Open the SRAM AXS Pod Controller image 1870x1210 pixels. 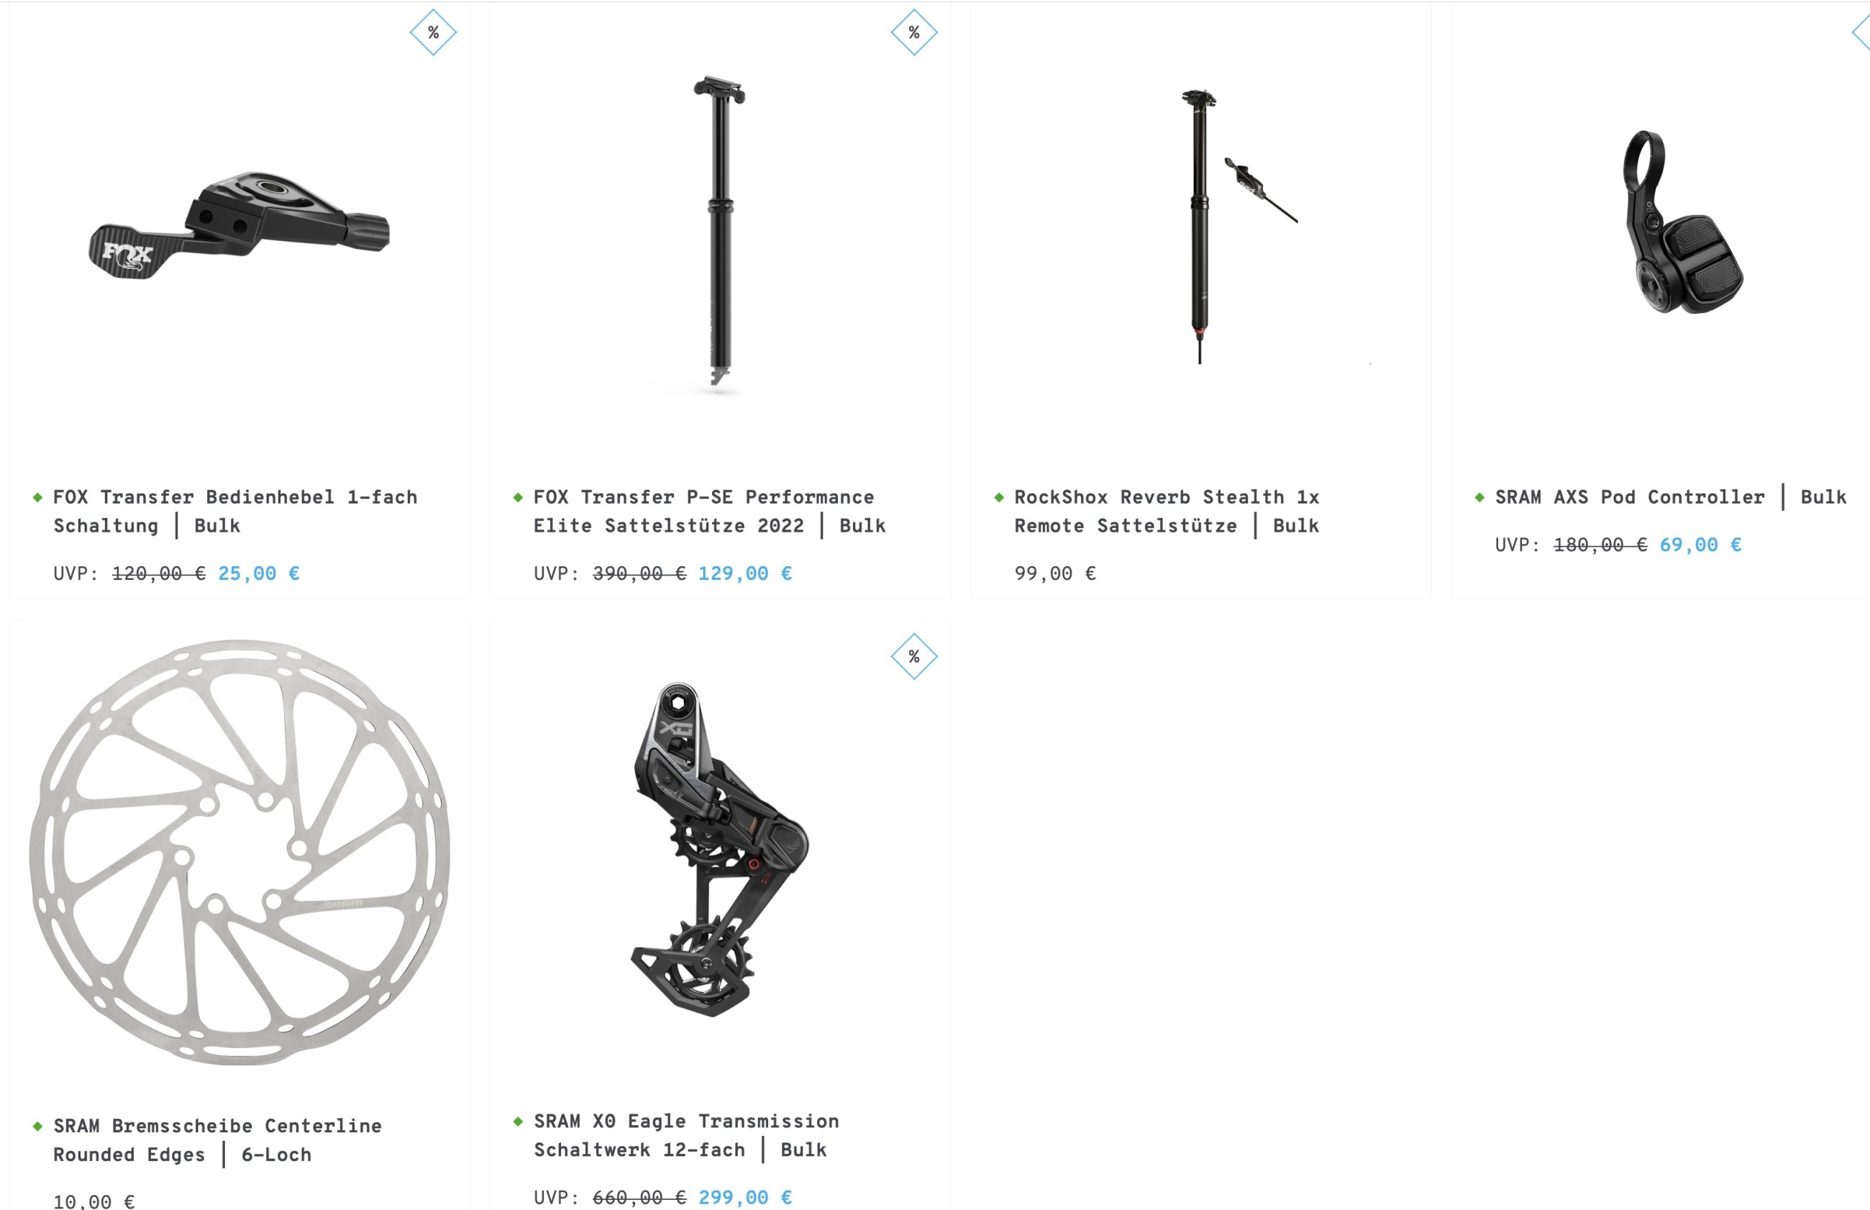[1682, 222]
